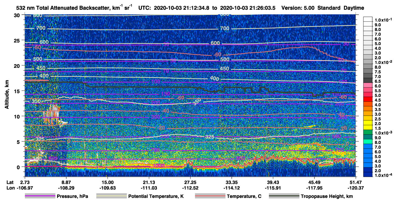
Task: Click the longitude value '-117.95'
Action: click(314, 188)
